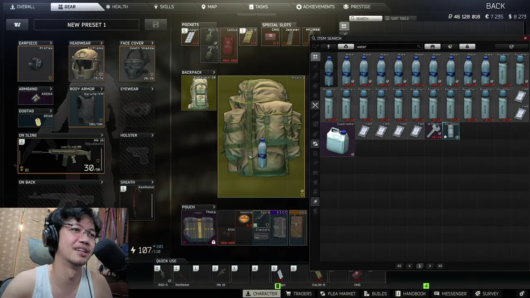Select the Superwater canister in the search results
This screenshot has width=530, height=298.
click(x=338, y=139)
